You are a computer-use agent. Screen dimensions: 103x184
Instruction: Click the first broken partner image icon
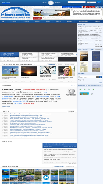pos(80,89)
